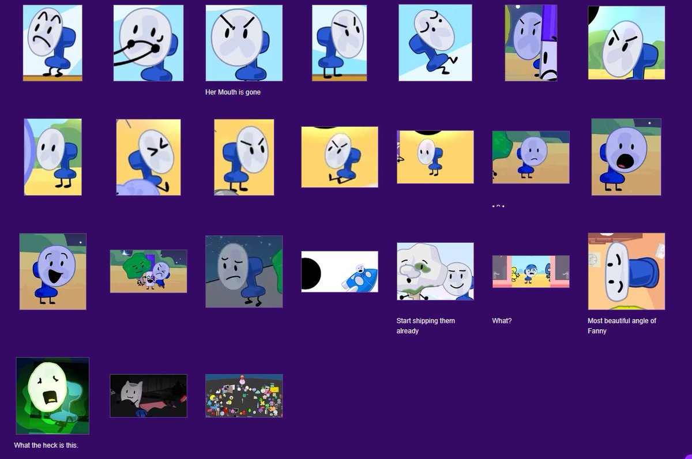Click the 'What?' caption text
This screenshot has width=692, height=459.
point(502,321)
